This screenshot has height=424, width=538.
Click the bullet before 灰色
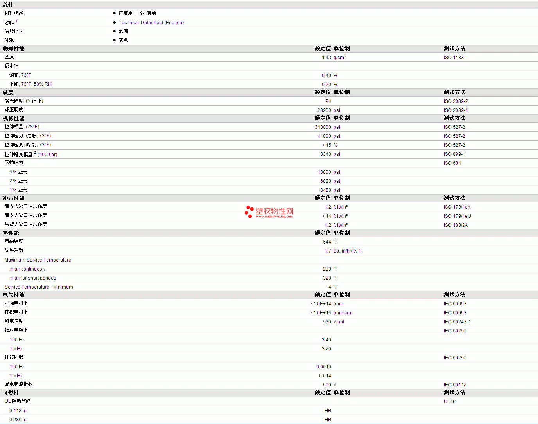click(x=115, y=40)
